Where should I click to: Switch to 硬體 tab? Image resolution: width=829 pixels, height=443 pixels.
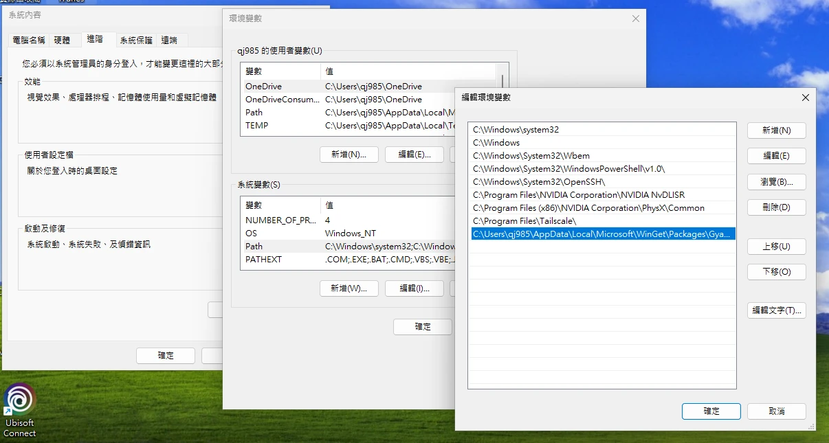click(x=62, y=41)
